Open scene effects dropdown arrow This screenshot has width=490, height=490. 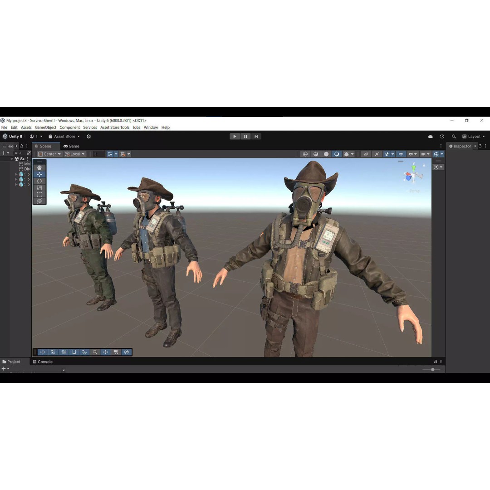click(393, 154)
